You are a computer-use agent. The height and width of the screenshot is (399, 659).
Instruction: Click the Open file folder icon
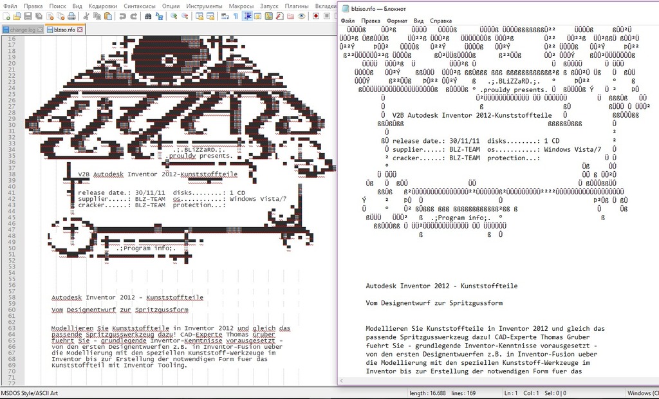17,16
